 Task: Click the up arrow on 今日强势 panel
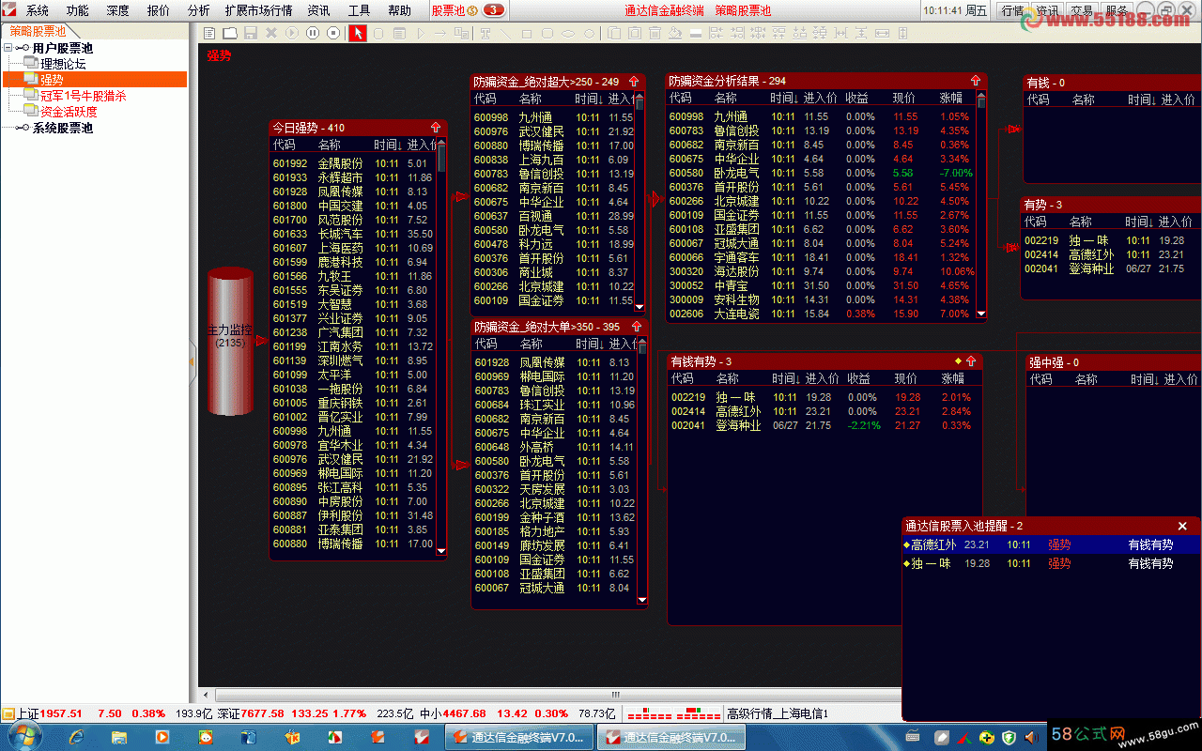[x=436, y=127]
